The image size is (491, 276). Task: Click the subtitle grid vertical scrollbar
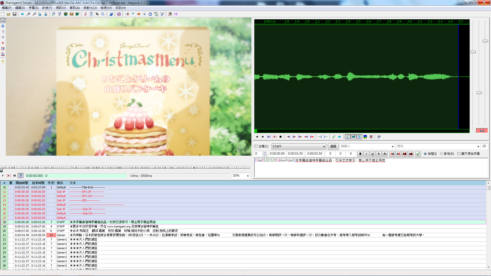tap(488, 225)
